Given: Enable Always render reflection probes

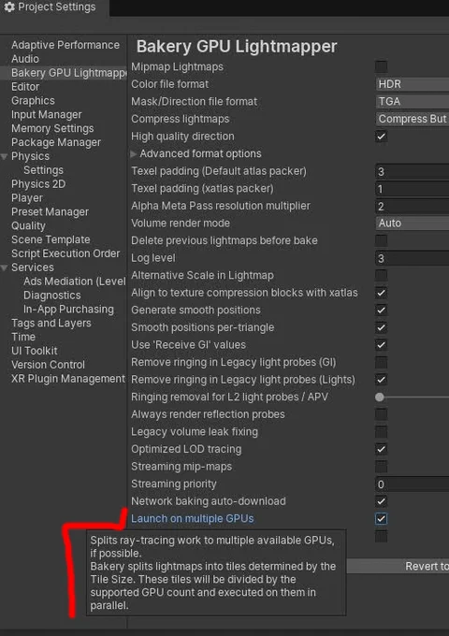Looking at the screenshot, I should tap(381, 414).
